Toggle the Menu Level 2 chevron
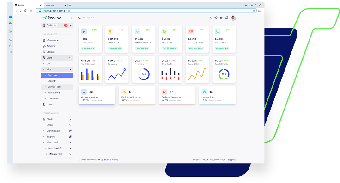 point(70,148)
